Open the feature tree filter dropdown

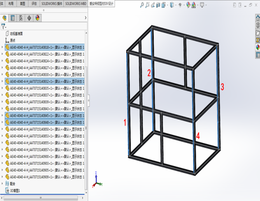click(4, 26)
